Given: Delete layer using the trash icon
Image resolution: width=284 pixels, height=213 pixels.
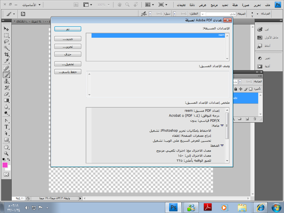Looking at the screenshot, I should point(255,119).
